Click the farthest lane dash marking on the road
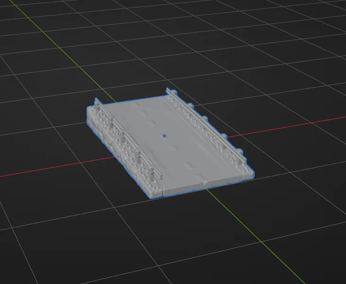Viewport: 346px width, 284px height. tap(136, 104)
